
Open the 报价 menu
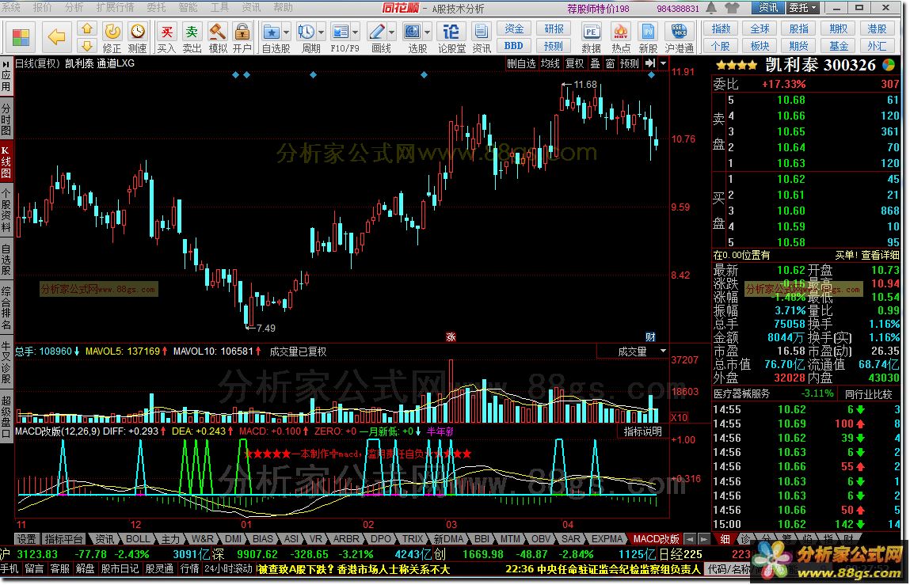[42, 8]
